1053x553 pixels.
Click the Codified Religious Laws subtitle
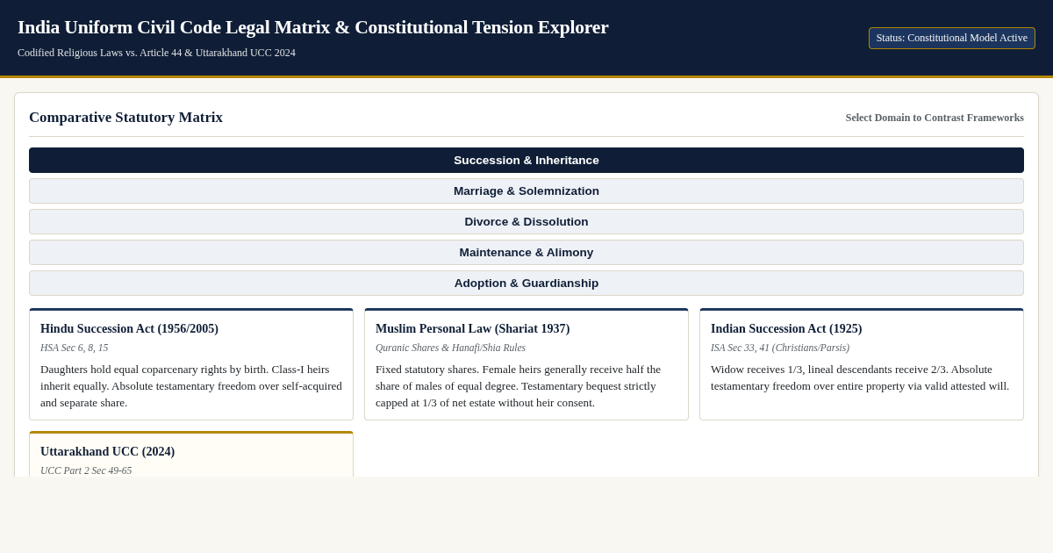click(x=156, y=53)
